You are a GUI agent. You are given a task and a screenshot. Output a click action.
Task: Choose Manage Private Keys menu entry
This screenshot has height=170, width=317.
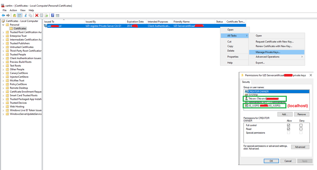click(x=268, y=52)
